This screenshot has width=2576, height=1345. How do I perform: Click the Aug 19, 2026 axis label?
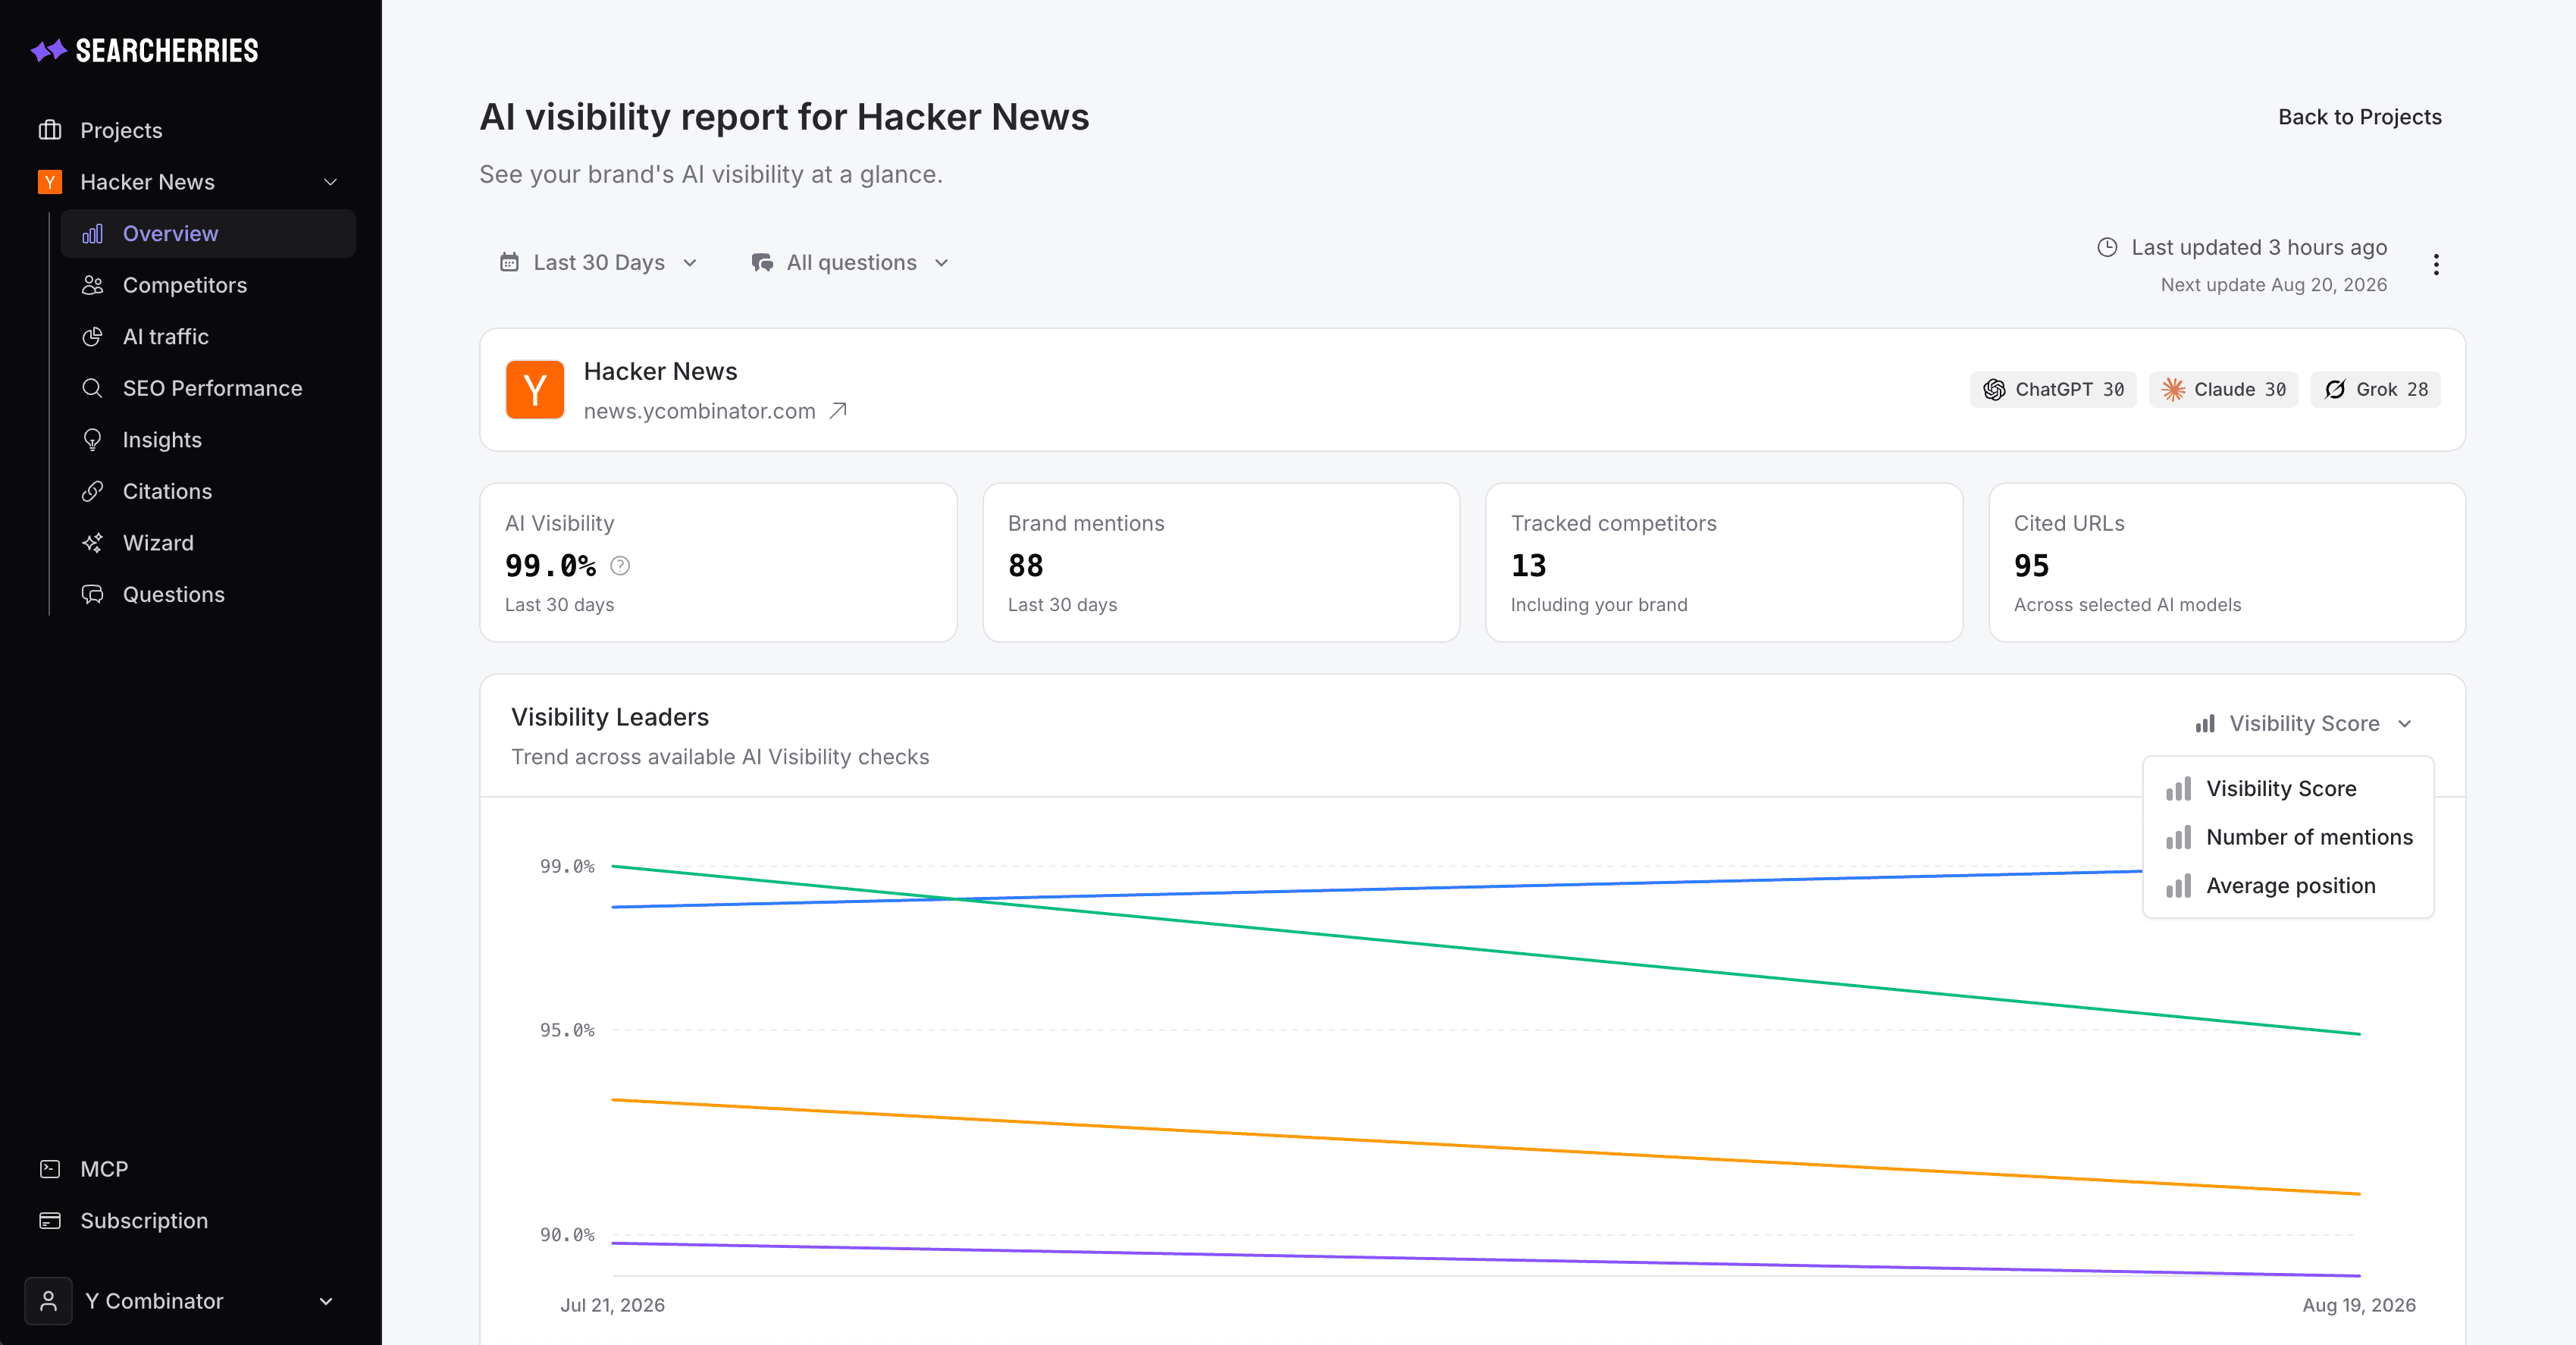2359,1305
